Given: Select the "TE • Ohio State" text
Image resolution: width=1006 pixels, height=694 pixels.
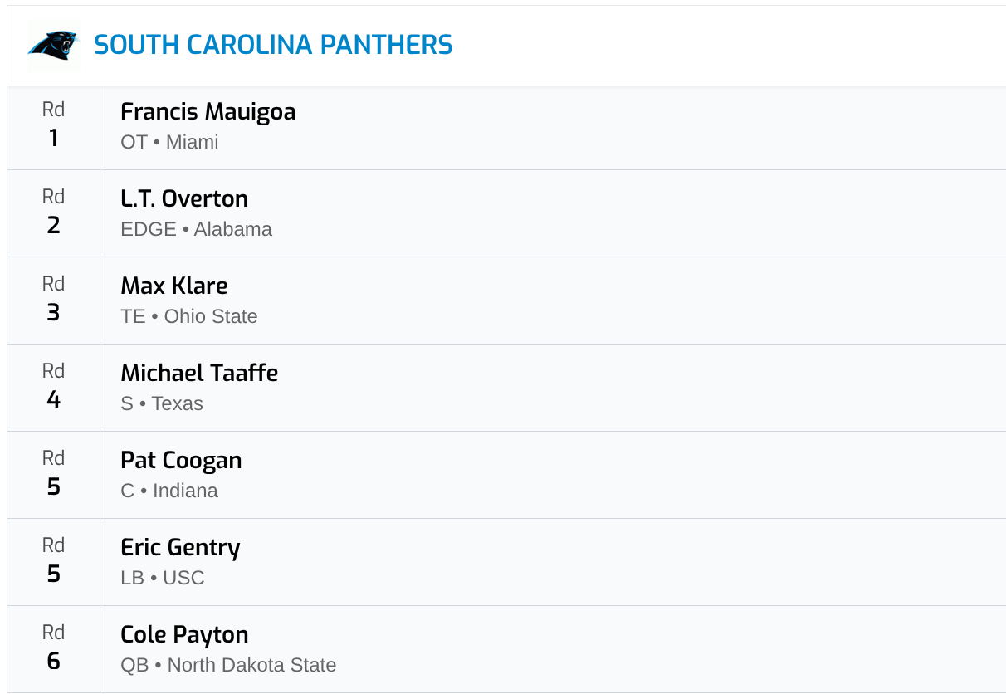Looking at the screenshot, I should pos(189,316).
